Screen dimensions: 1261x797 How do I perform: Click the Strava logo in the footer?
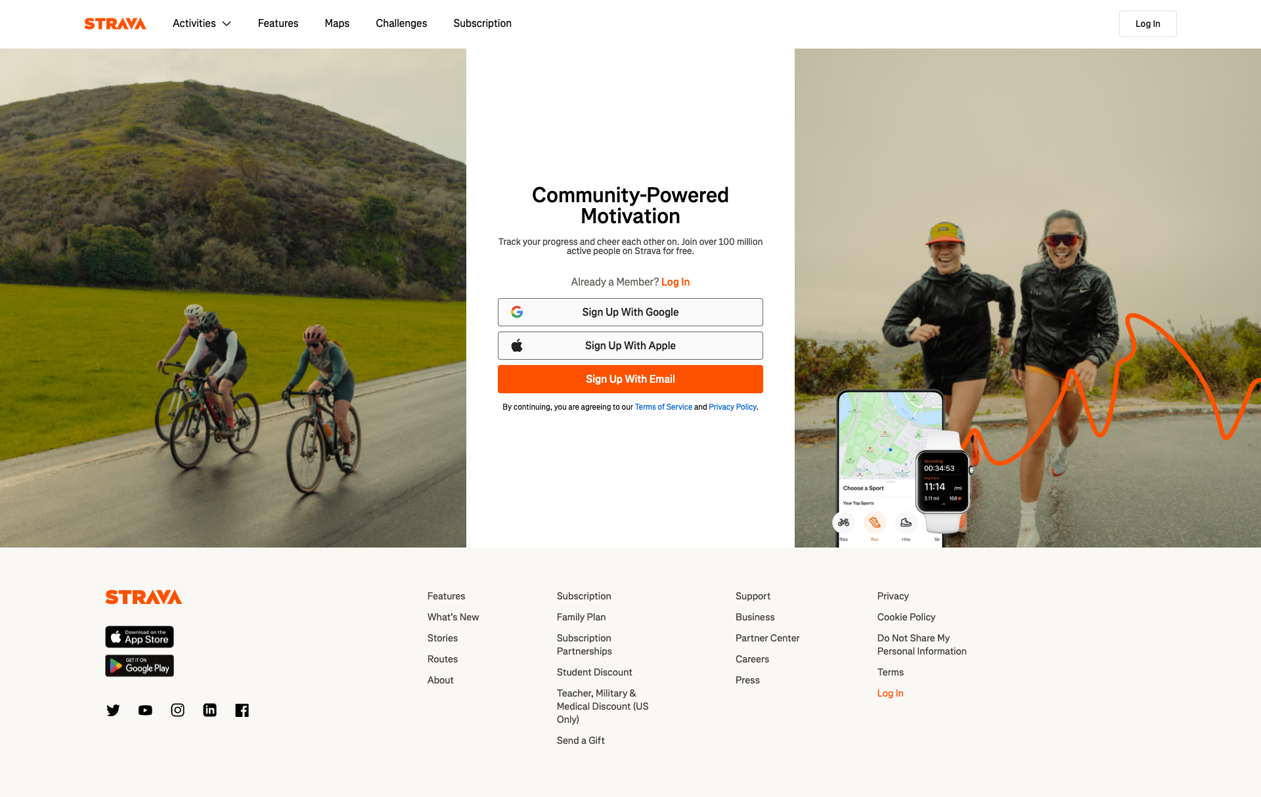tap(143, 597)
